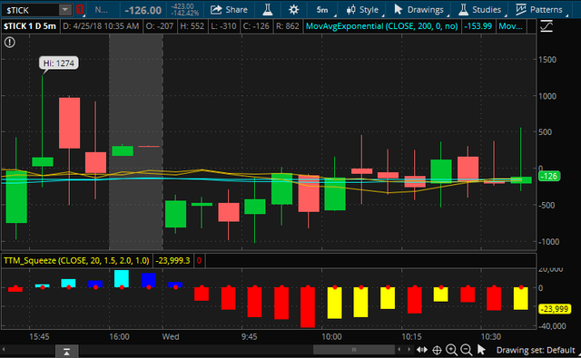Step chart left with small left arrow
Image resolution: width=581 pixels, height=358 pixels.
tap(399, 349)
